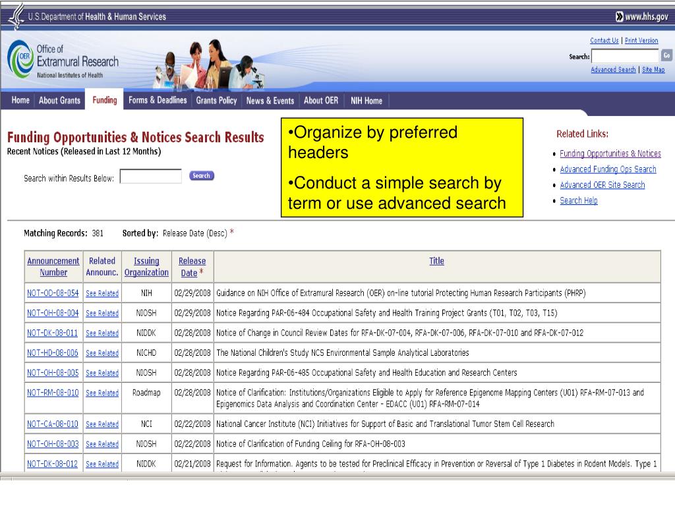Open notice NOT-OH-08-005
This screenshot has width=675, height=506.
53,373
